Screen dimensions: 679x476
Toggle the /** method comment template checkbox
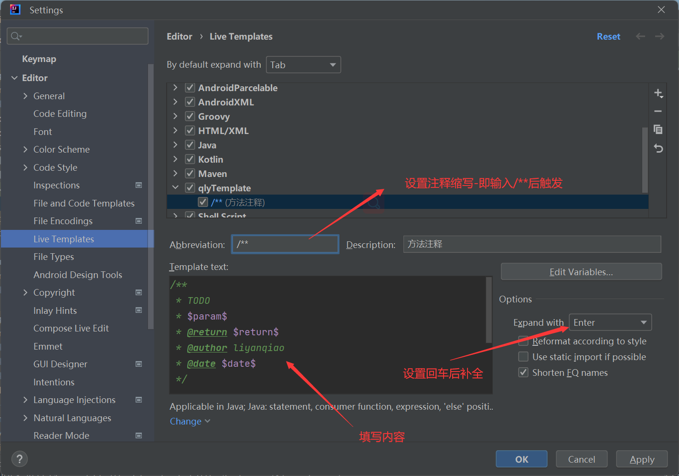tap(203, 202)
